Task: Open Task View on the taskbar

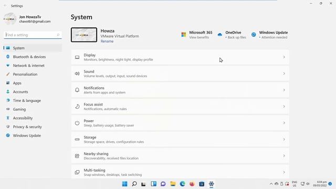Action: point(143,184)
